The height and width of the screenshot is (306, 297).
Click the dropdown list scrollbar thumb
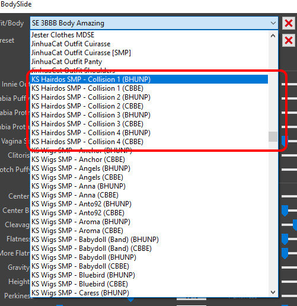(273, 136)
